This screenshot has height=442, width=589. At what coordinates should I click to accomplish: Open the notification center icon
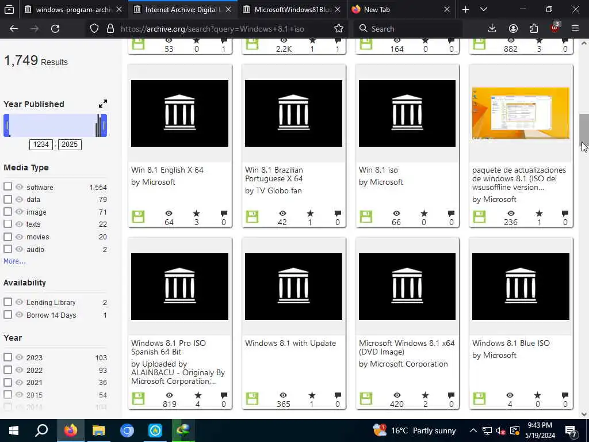click(x=571, y=430)
